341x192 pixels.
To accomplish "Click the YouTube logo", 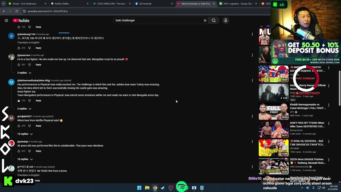I will [x=21, y=21].
